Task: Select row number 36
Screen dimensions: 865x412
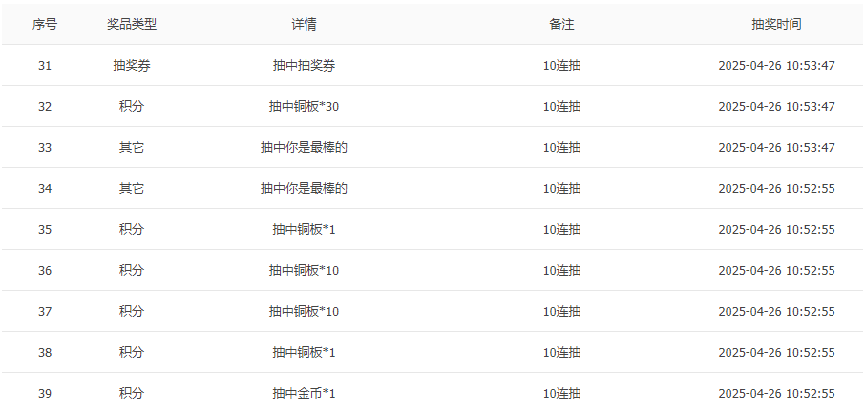Action: point(45,271)
